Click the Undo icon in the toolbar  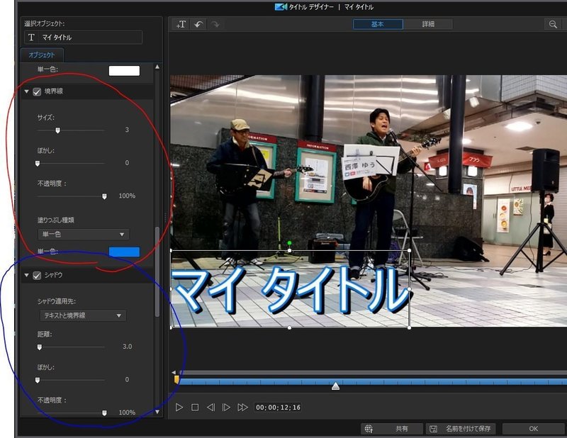pos(198,25)
